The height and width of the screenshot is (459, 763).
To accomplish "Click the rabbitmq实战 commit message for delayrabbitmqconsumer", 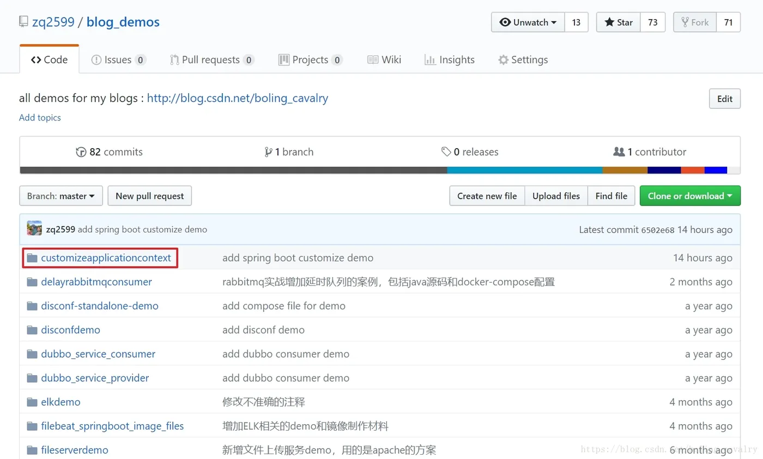I will [389, 282].
